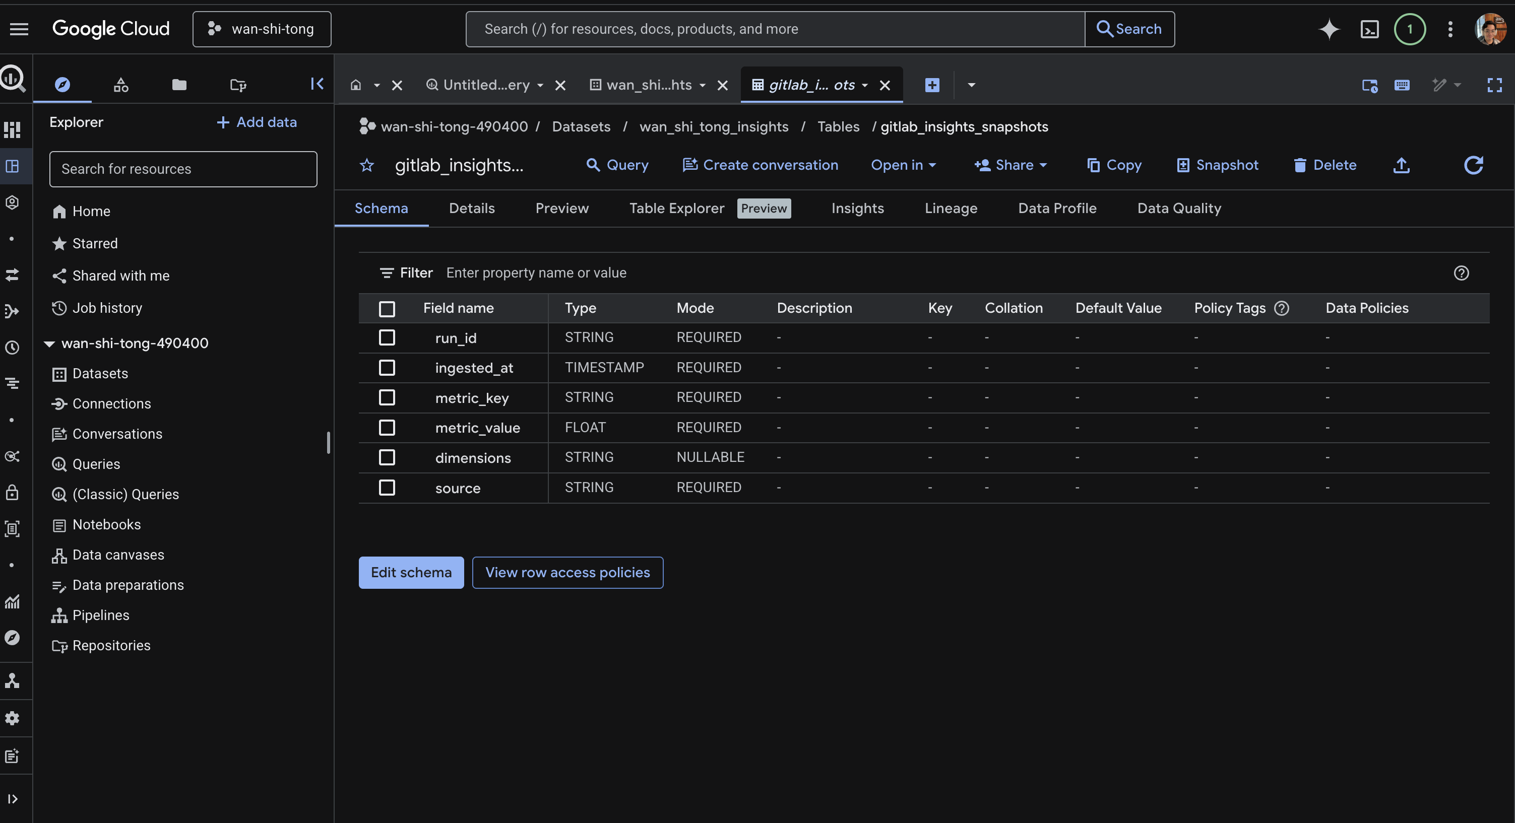Viewport: 1515px width, 823px height.
Task: Click the export upload icon
Action: [x=1402, y=165]
